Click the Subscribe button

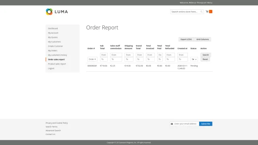[206, 124]
